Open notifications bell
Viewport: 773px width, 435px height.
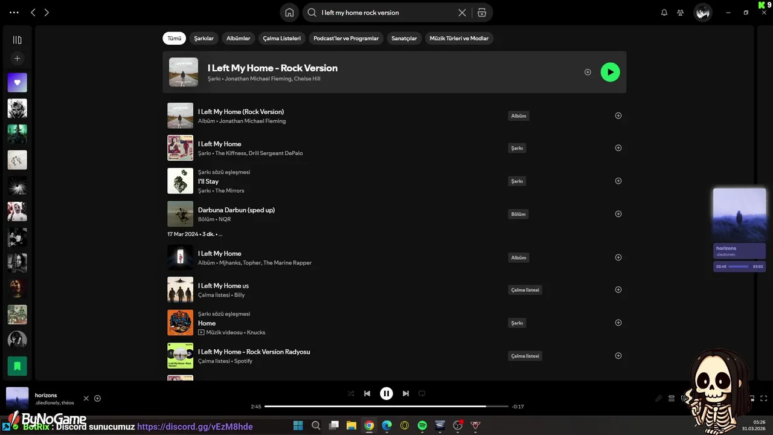664,12
